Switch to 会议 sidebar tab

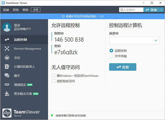[24, 58]
